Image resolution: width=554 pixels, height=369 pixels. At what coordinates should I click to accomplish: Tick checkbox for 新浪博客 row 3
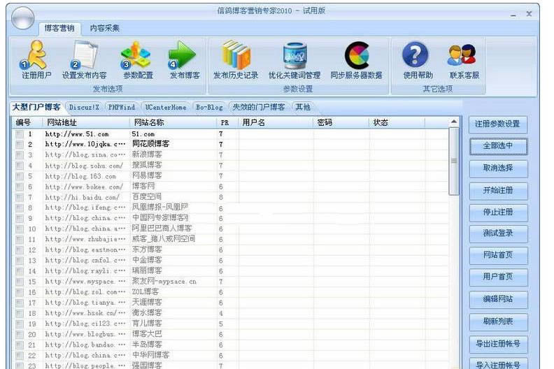tap(20, 155)
